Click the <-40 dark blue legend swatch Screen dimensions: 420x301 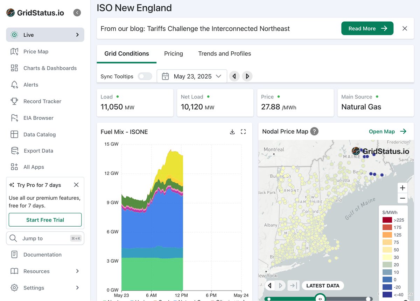[387, 295]
